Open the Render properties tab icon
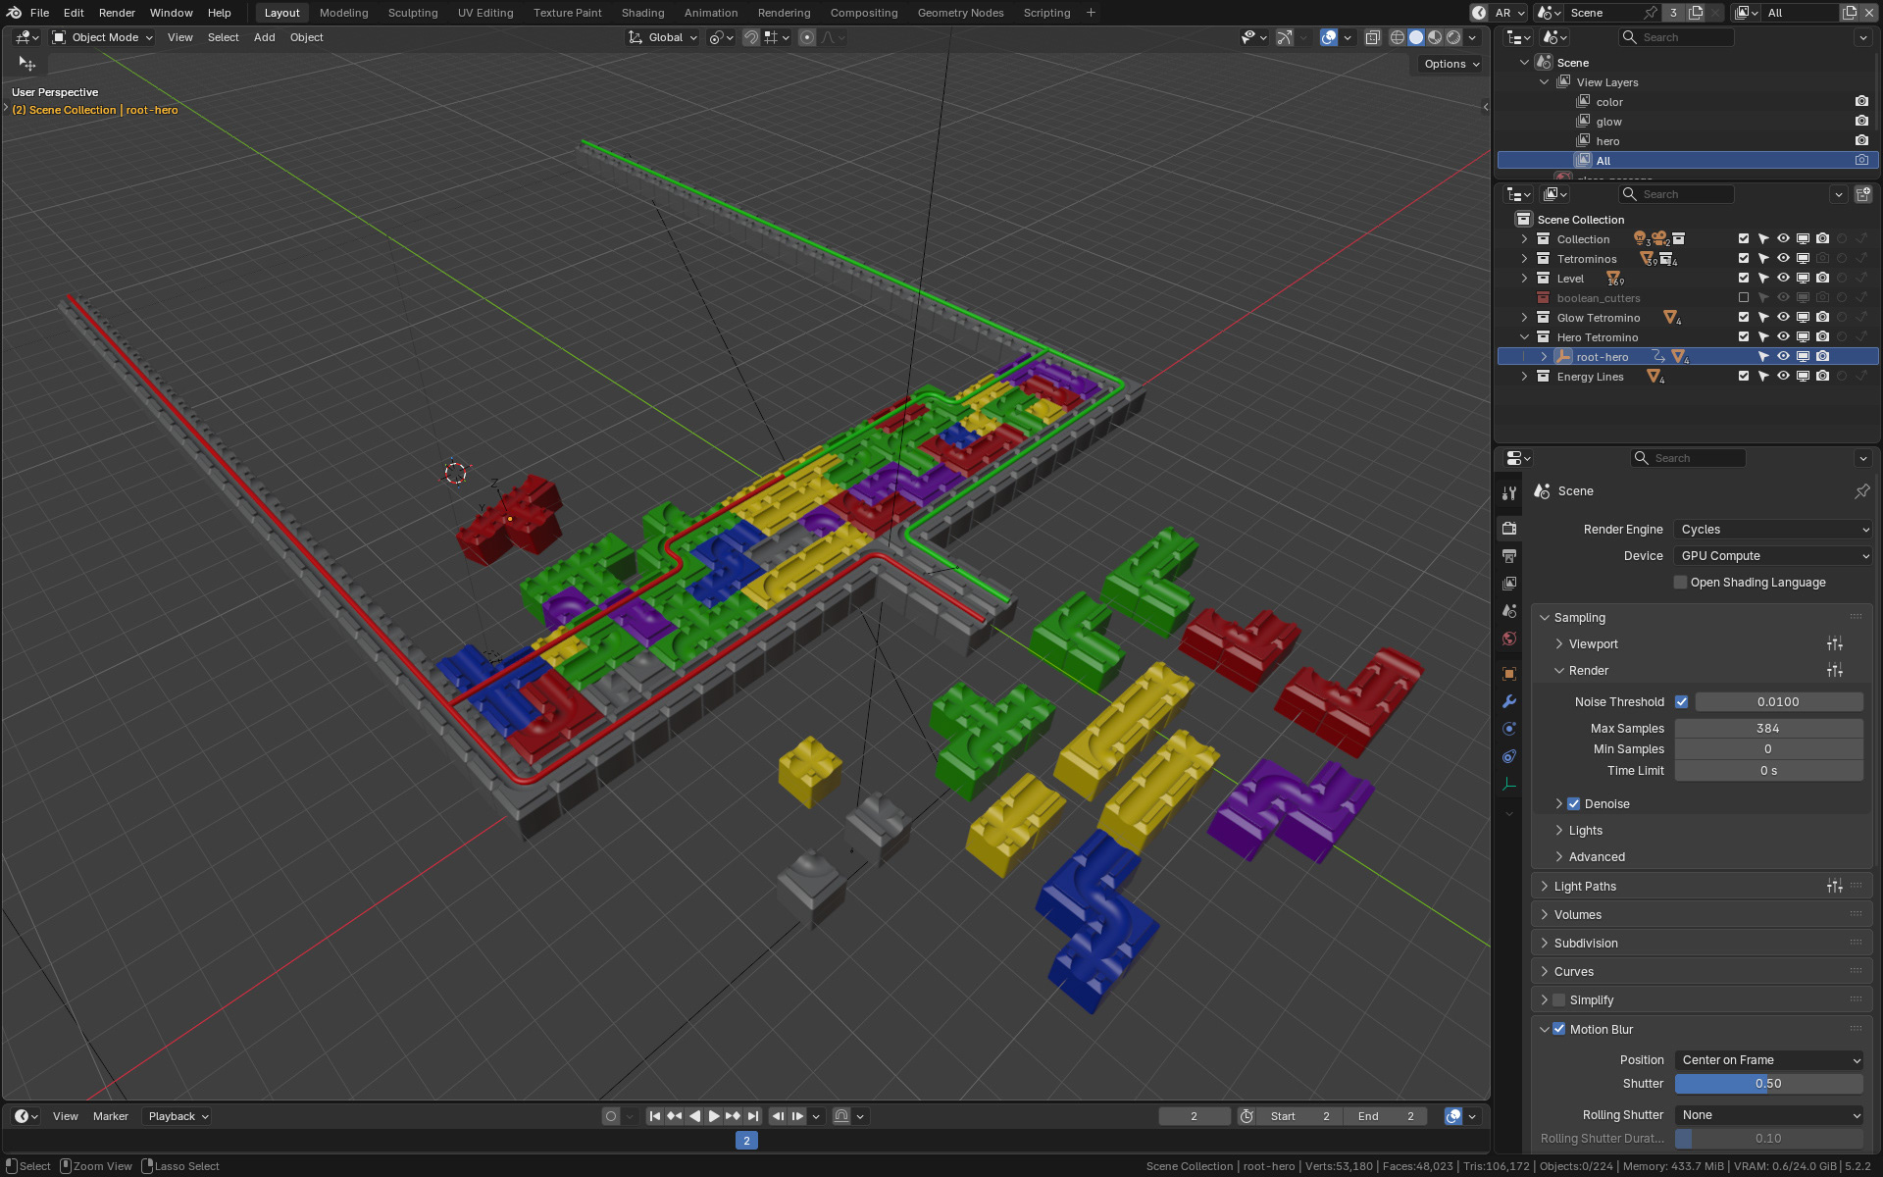 1509,529
